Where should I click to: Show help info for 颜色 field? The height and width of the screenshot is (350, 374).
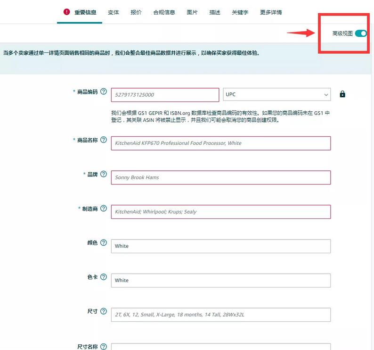click(104, 243)
